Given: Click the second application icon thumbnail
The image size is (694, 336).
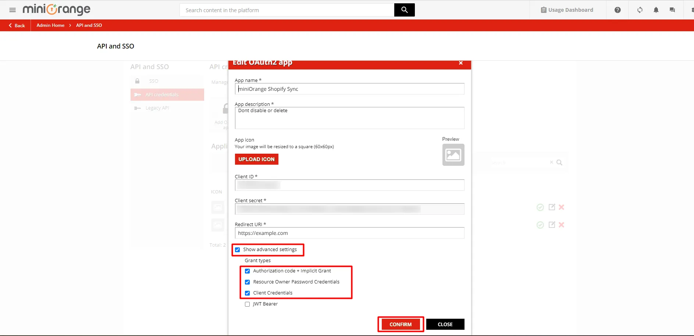Looking at the screenshot, I should pos(218,225).
